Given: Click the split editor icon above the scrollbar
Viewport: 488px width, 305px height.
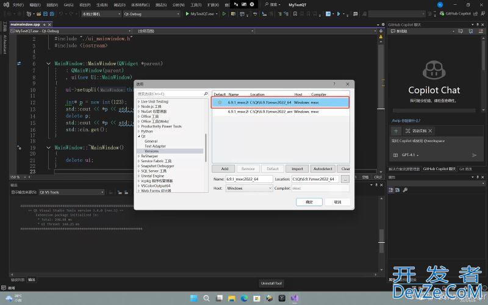Looking at the screenshot, I should (x=381, y=31).
